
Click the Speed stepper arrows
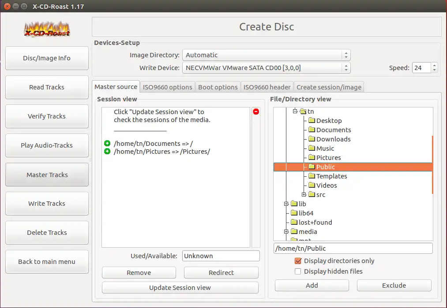pyautogui.click(x=434, y=68)
